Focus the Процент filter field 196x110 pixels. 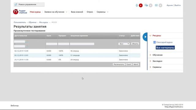coord(63,44)
